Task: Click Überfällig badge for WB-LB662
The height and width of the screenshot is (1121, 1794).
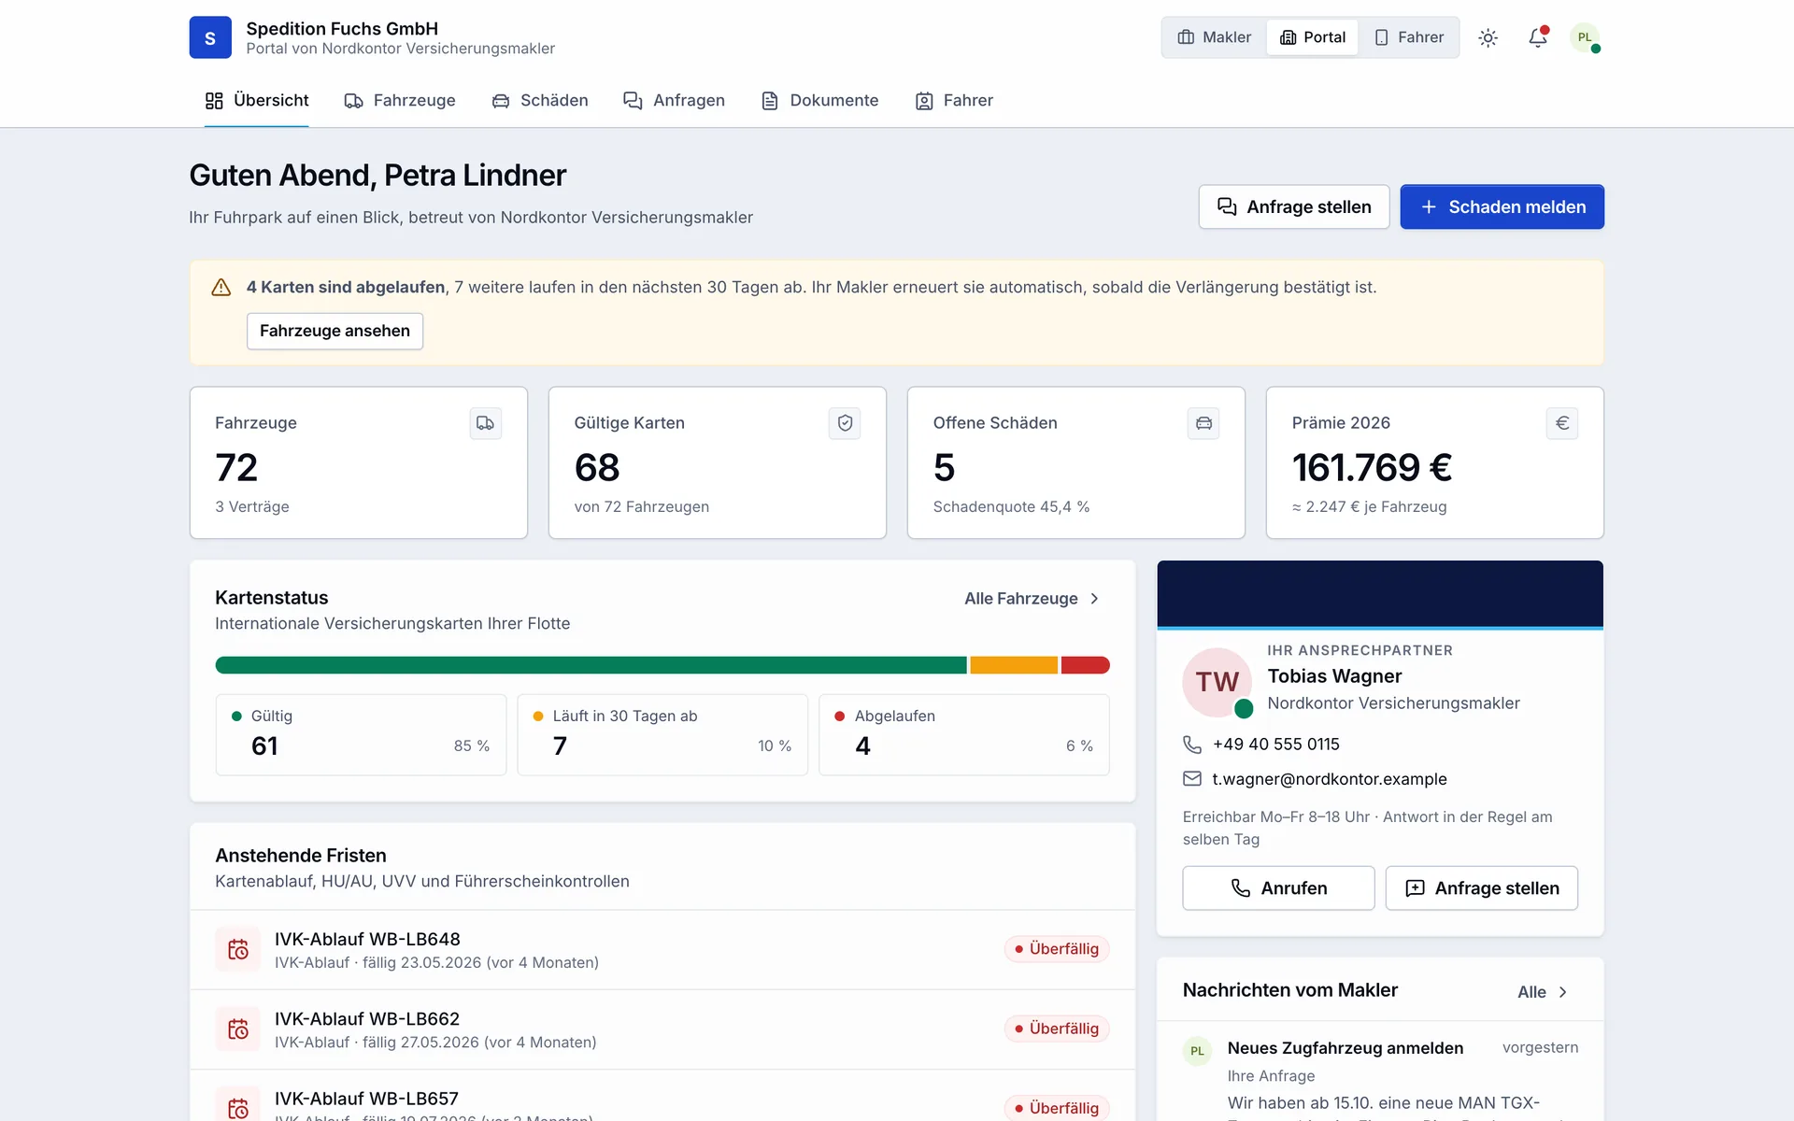Action: pos(1057,1029)
